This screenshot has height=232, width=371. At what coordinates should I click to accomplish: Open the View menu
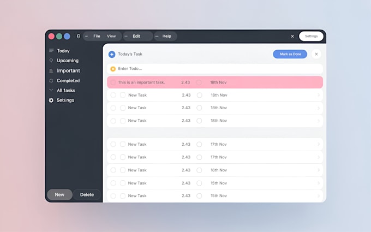click(x=111, y=36)
